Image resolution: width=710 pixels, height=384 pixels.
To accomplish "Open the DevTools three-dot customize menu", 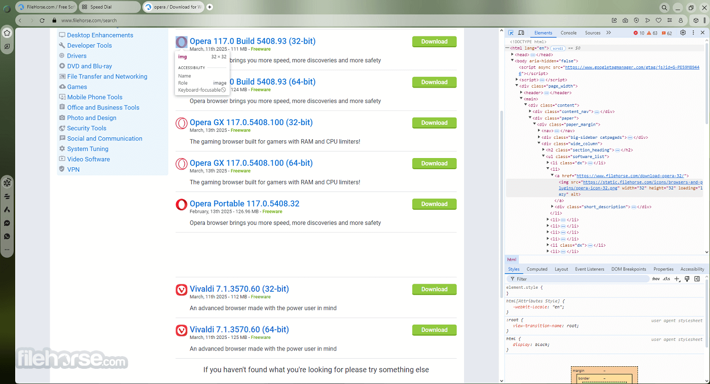I will pyautogui.click(x=693, y=33).
